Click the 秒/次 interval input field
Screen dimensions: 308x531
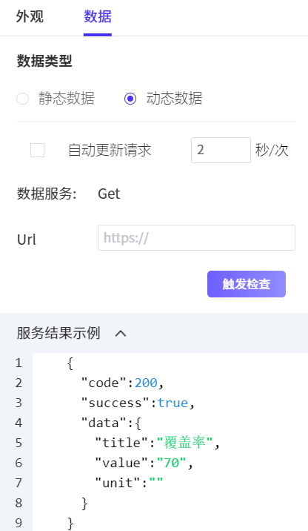coord(221,150)
